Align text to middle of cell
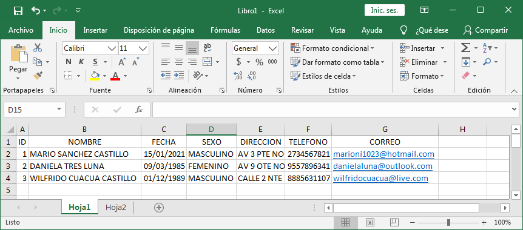This screenshot has height=230, width=523. pos(179,48)
